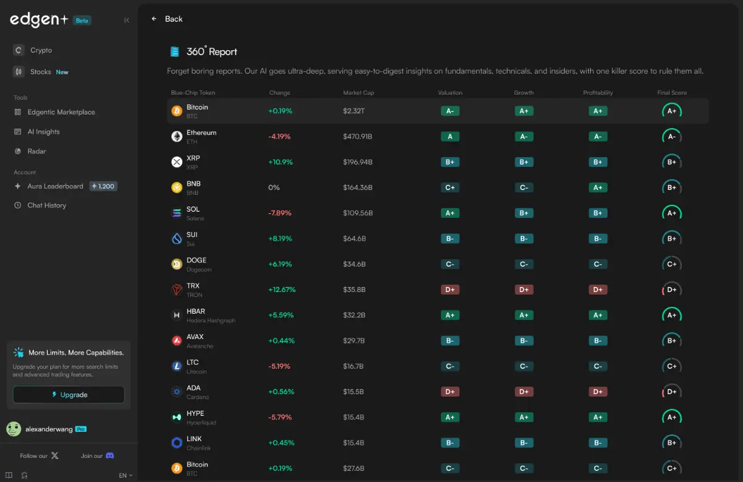This screenshot has height=482, width=743.
Task: Click the Market Cap column header
Action: click(358, 93)
